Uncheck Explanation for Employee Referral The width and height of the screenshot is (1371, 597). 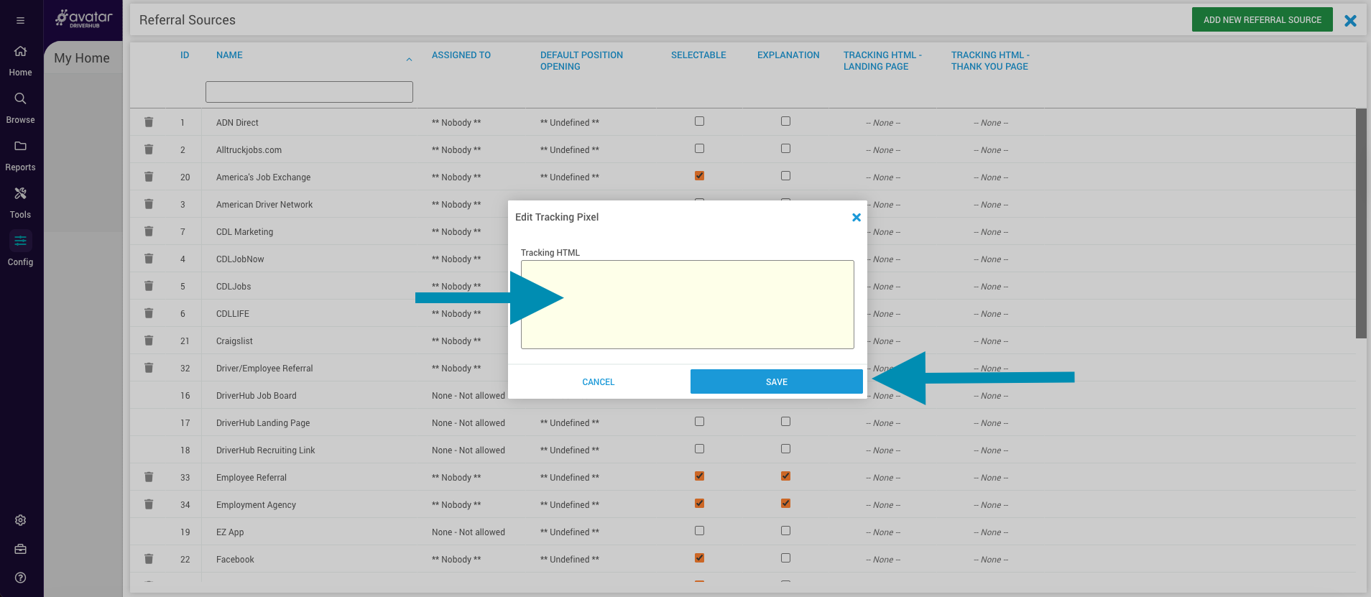click(785, 476)
